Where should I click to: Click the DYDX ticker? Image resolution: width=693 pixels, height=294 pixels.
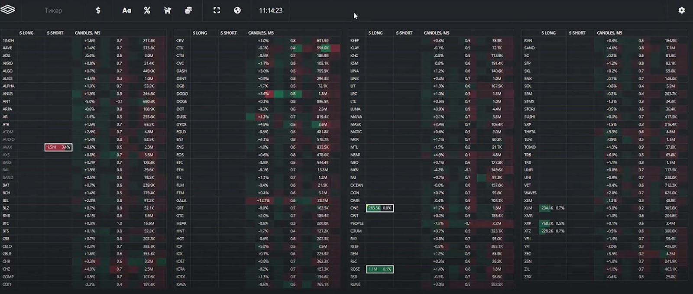pos(181,125)
